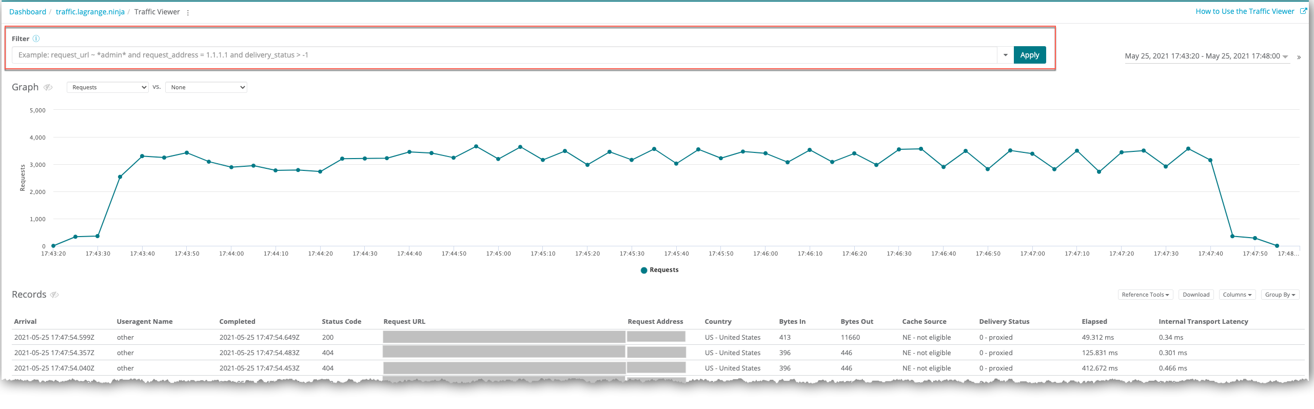Click the Filter info icon
1314x409 pixels.
click(x=36, y=38)
